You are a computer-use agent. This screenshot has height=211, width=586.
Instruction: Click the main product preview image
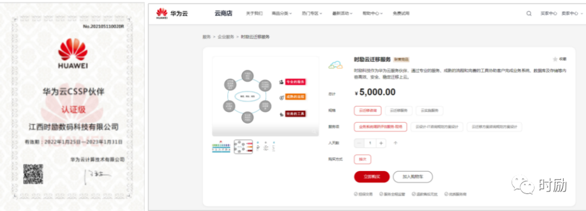(x=265, y=97)
